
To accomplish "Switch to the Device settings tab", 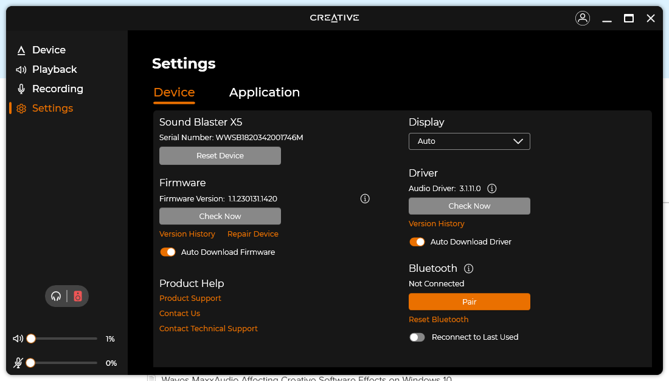I will point(174,92).
